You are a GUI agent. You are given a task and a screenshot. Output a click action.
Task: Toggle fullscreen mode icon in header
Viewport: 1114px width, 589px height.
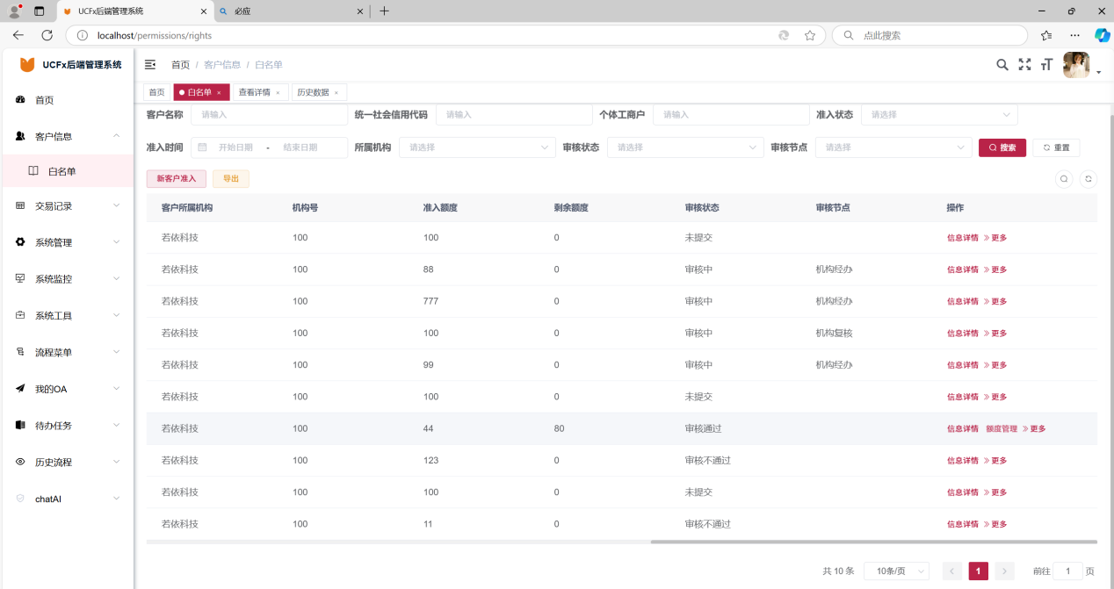coord(1024,65)
